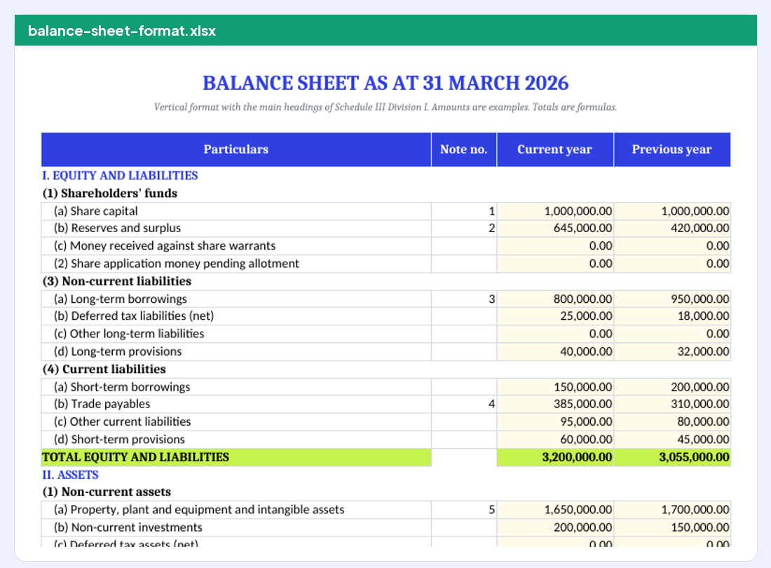This screenshot has width=771, height=568.
Task: Click note number 1 for Share capital
Action: pyautogui.click(x=464, y=212)
